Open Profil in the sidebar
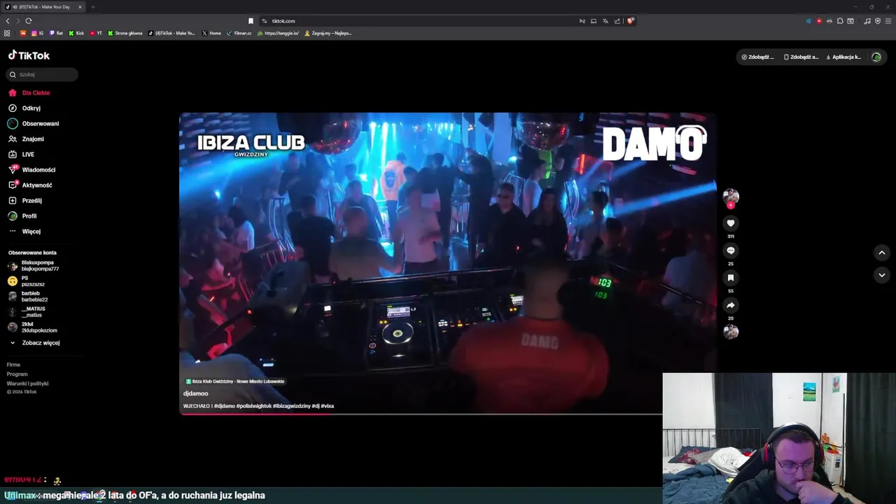This screenshot has height=504, width=896. [x=22, y=216]
